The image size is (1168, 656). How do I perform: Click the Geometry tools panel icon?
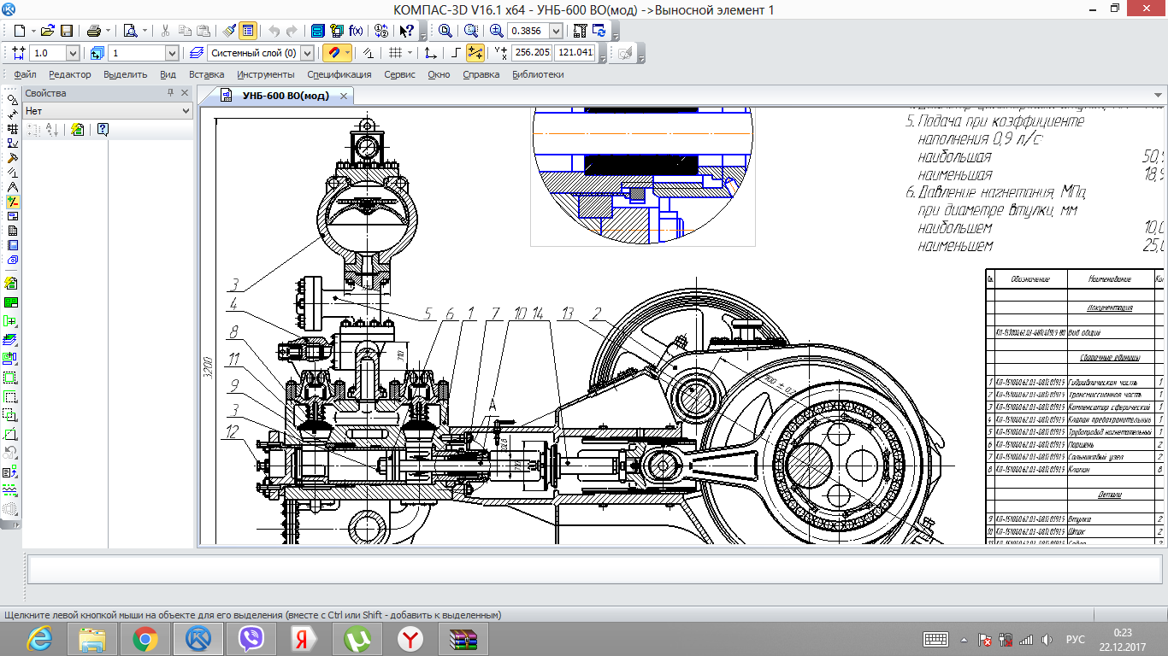click(12, 100)
